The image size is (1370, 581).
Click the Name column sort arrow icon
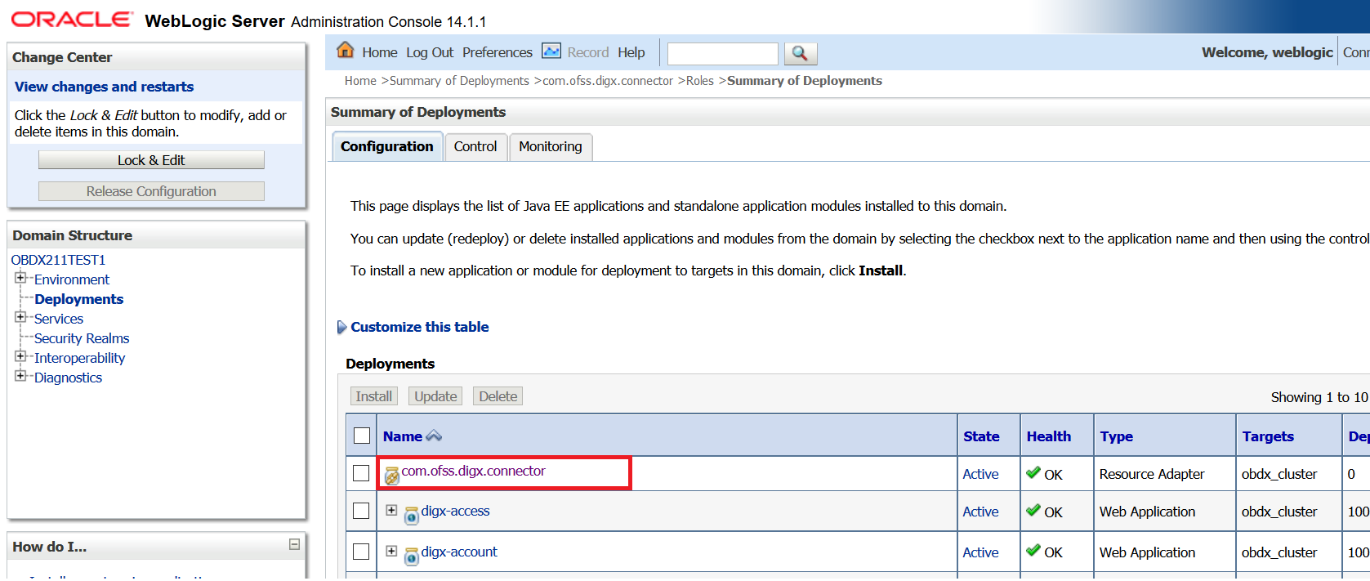point(434,436)
